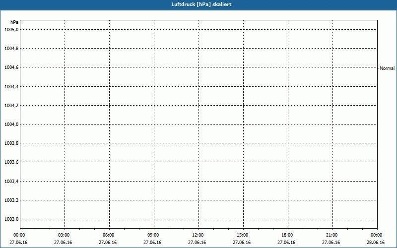The width and height of the screenshot is (397, 248).
Task: Click the 1005,0 hPa axis label
Action: [11, 30]
